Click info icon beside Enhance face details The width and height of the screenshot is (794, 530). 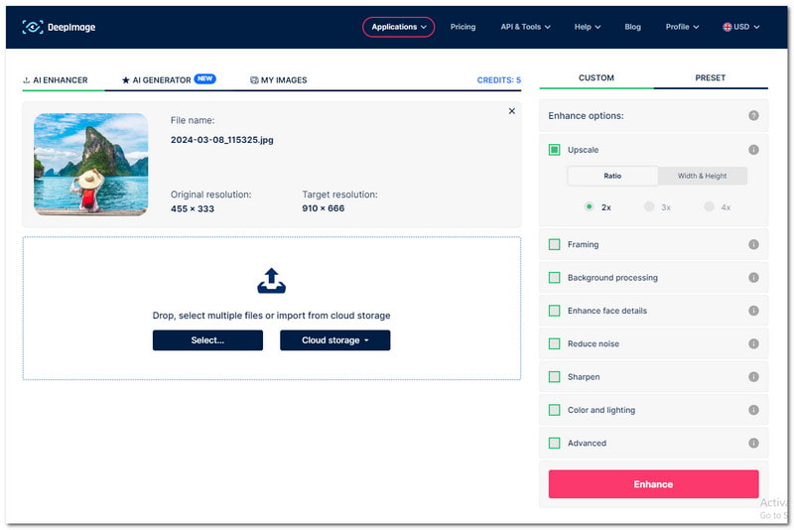tap(753, 311)
